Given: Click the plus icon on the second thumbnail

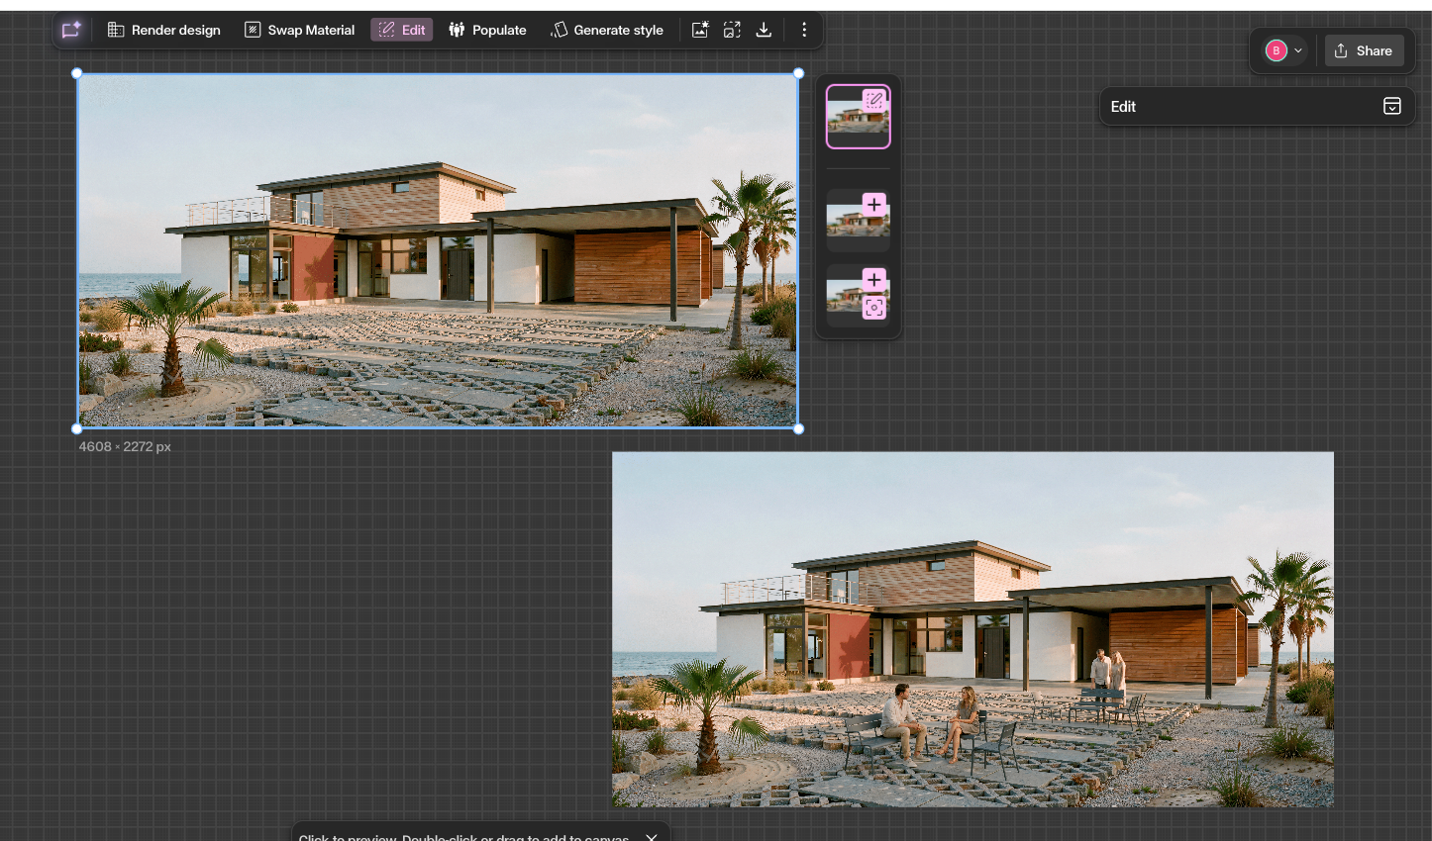Looking at the screenshot, I should pos(873,204).
